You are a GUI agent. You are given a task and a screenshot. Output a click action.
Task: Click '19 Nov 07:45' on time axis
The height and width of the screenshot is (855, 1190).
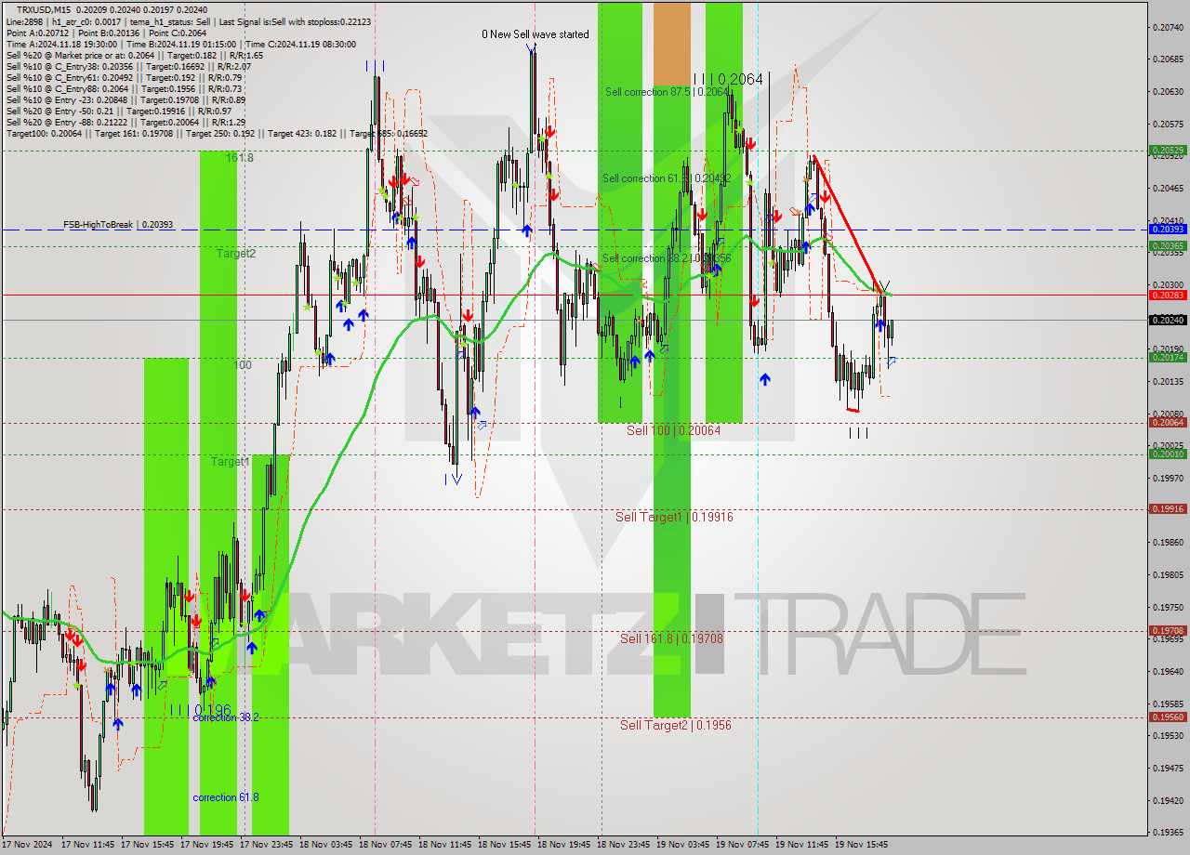[743, 845]
